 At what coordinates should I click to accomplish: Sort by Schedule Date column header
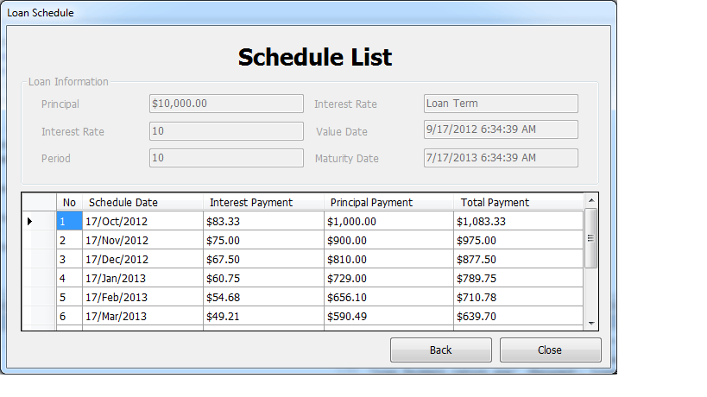pyautogui.click(x=143, y=202)
